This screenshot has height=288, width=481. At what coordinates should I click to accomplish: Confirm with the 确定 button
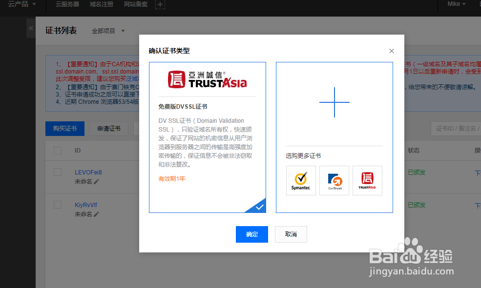(x=252, y=234)
